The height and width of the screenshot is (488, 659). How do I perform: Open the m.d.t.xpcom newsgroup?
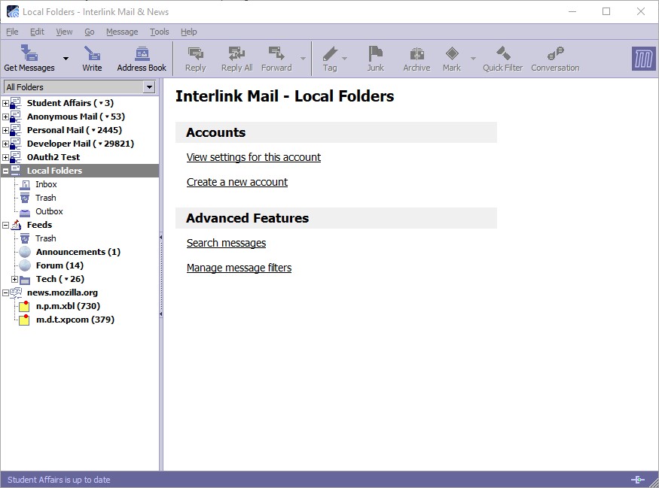coord(75,320)
